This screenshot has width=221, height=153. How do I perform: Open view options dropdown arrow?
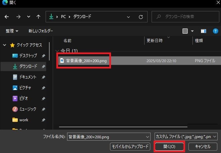click(192, 31)
